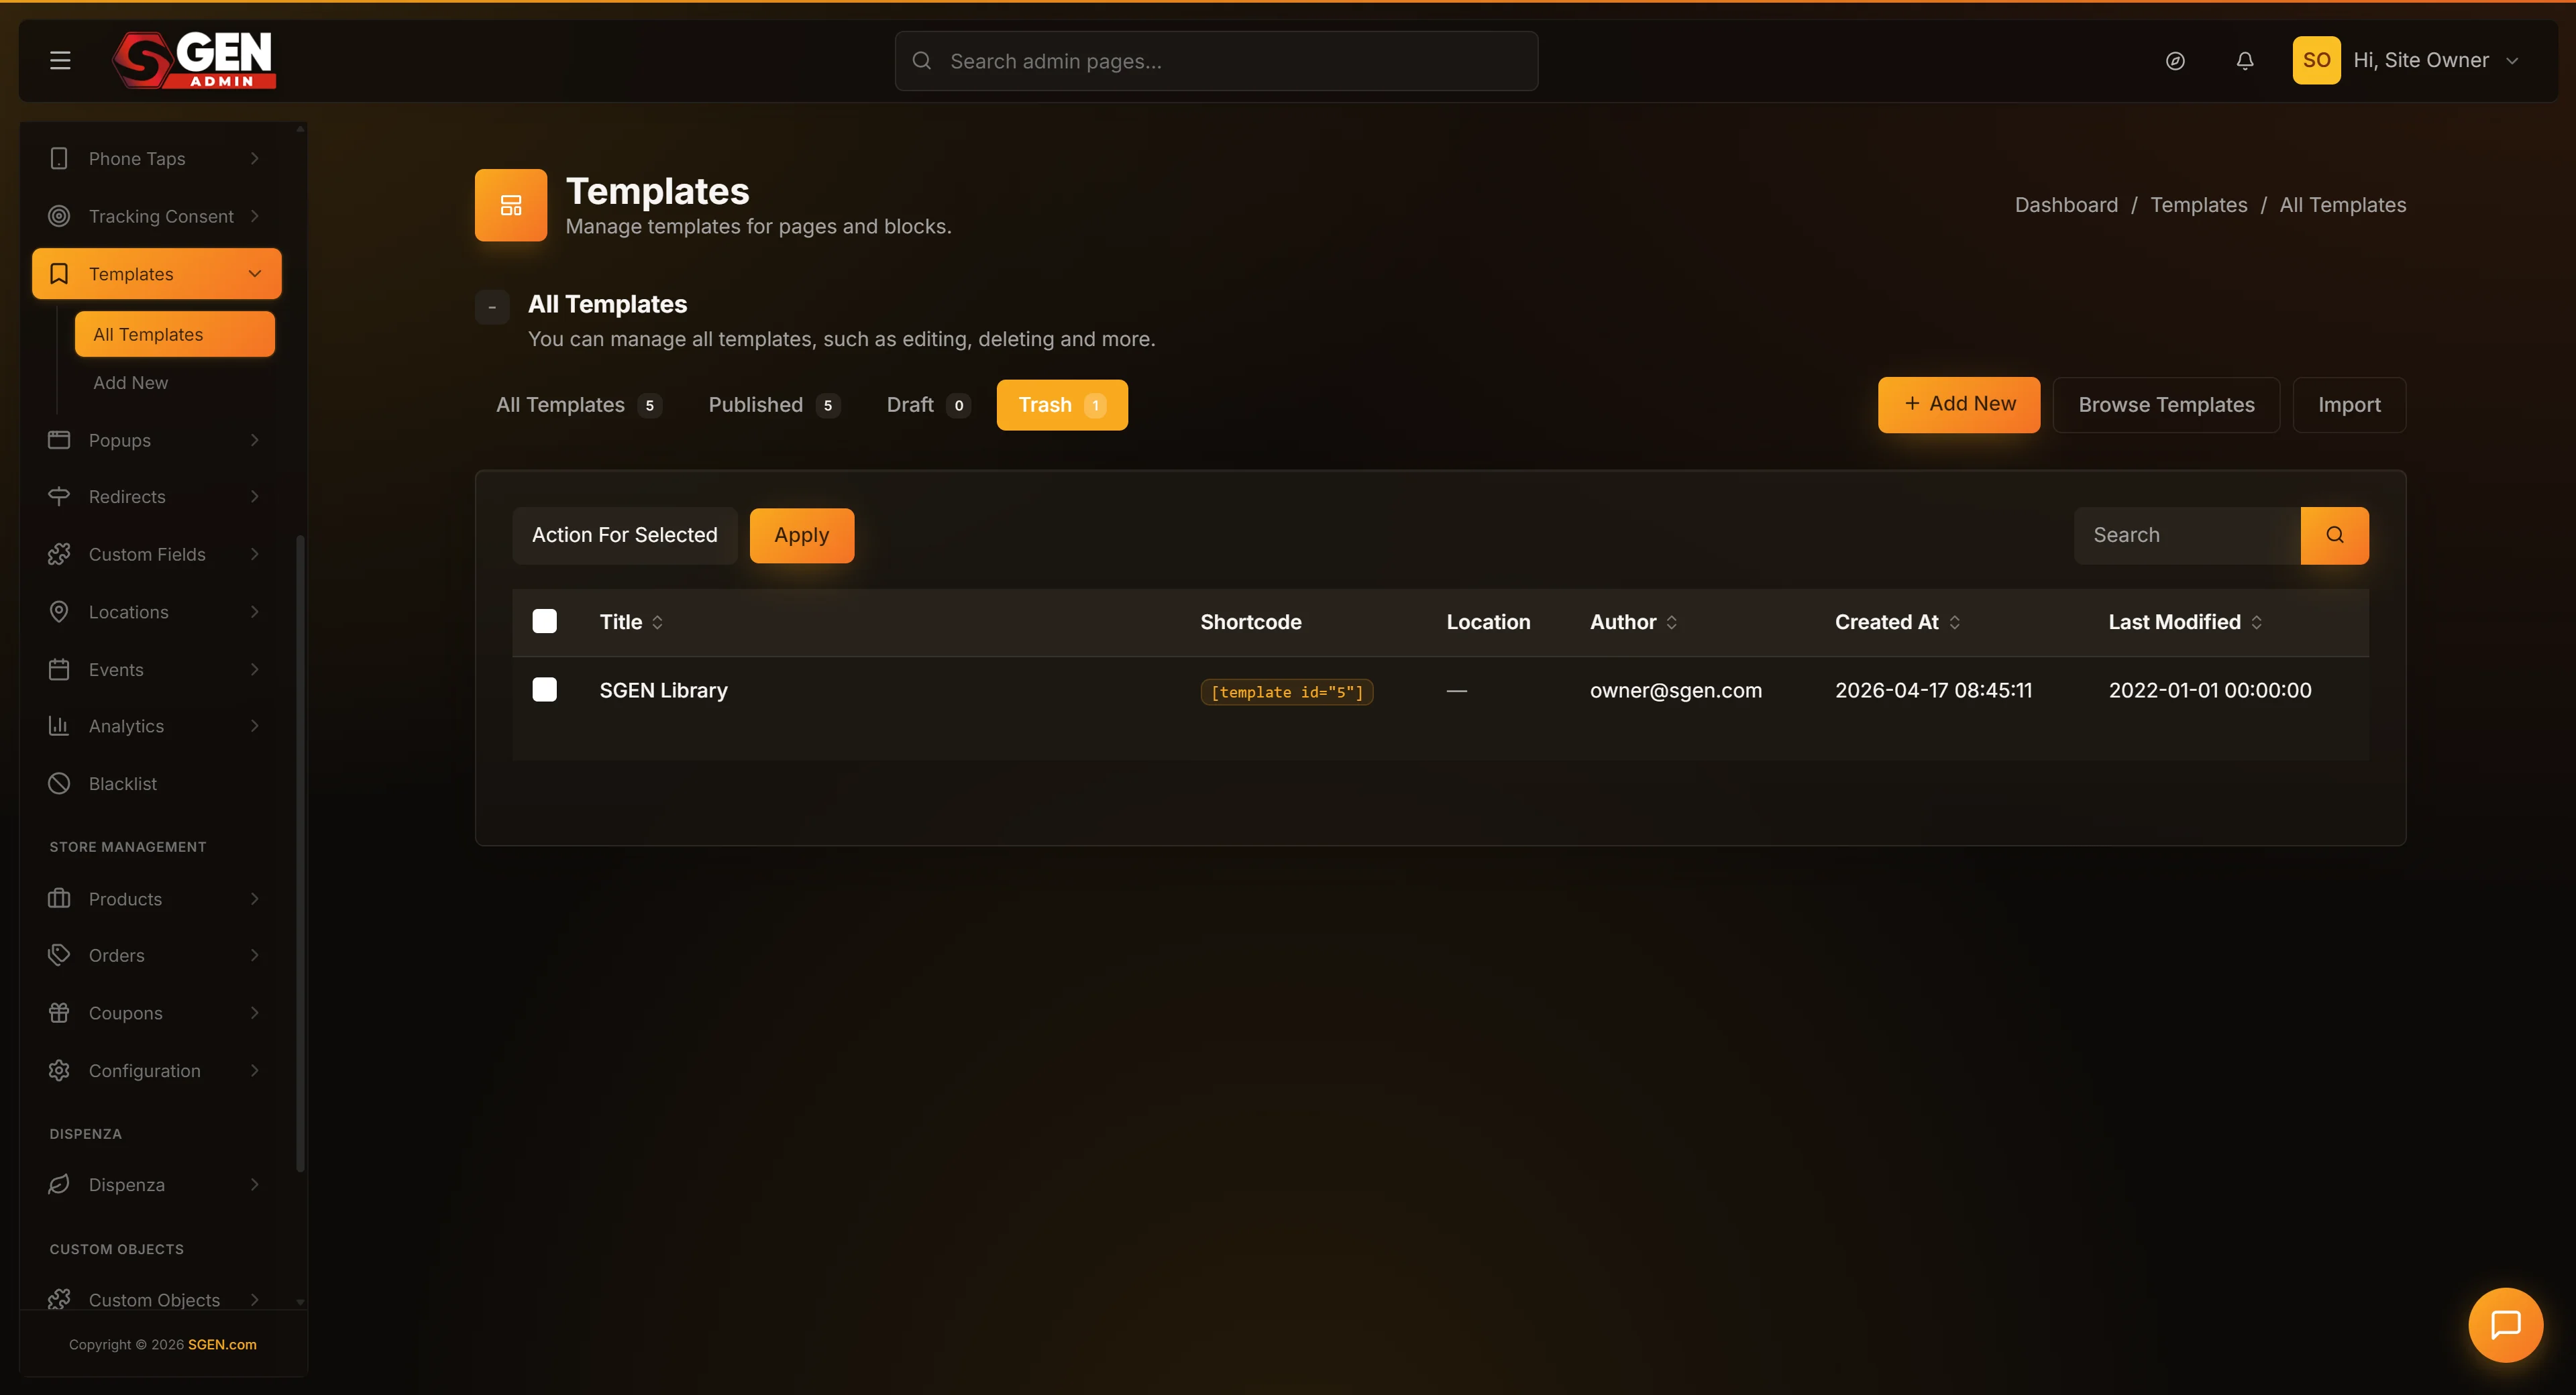Click the Blacklist ban icon
The image size is (2576, 1395).
tap(59, 783)
